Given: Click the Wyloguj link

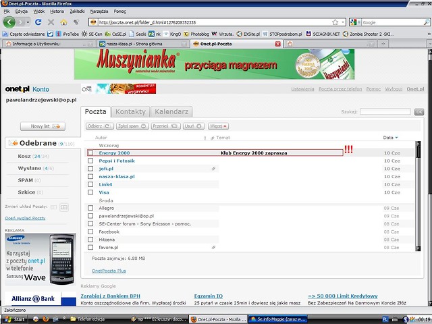Looking at the screenshot, I should point(394,89).
